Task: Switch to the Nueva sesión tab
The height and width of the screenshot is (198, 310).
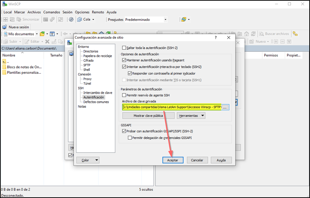Action: [16, 27]
